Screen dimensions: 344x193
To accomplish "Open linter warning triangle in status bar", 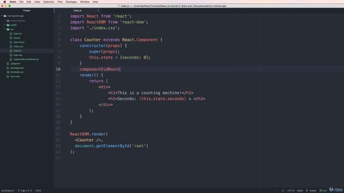I will [24, 191].
